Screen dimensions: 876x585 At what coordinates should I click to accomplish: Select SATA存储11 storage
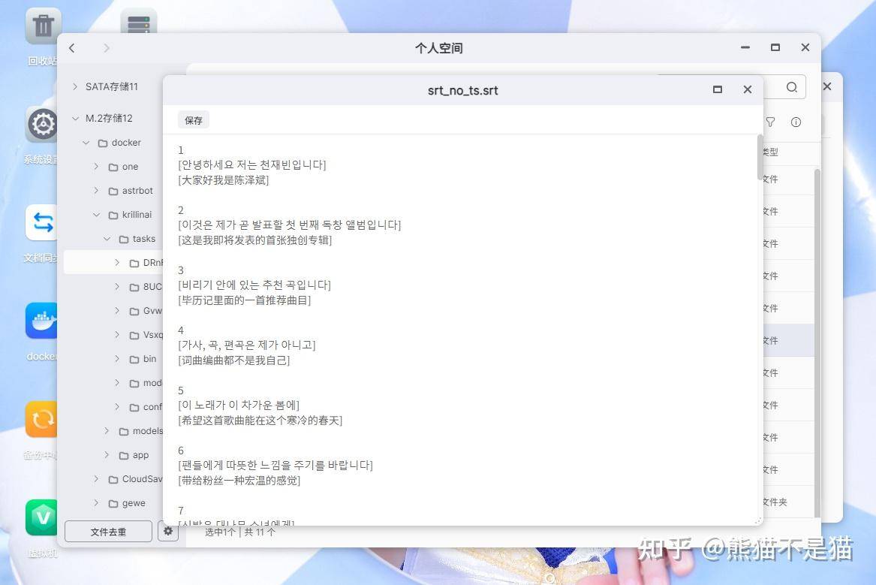click(111, 86)
